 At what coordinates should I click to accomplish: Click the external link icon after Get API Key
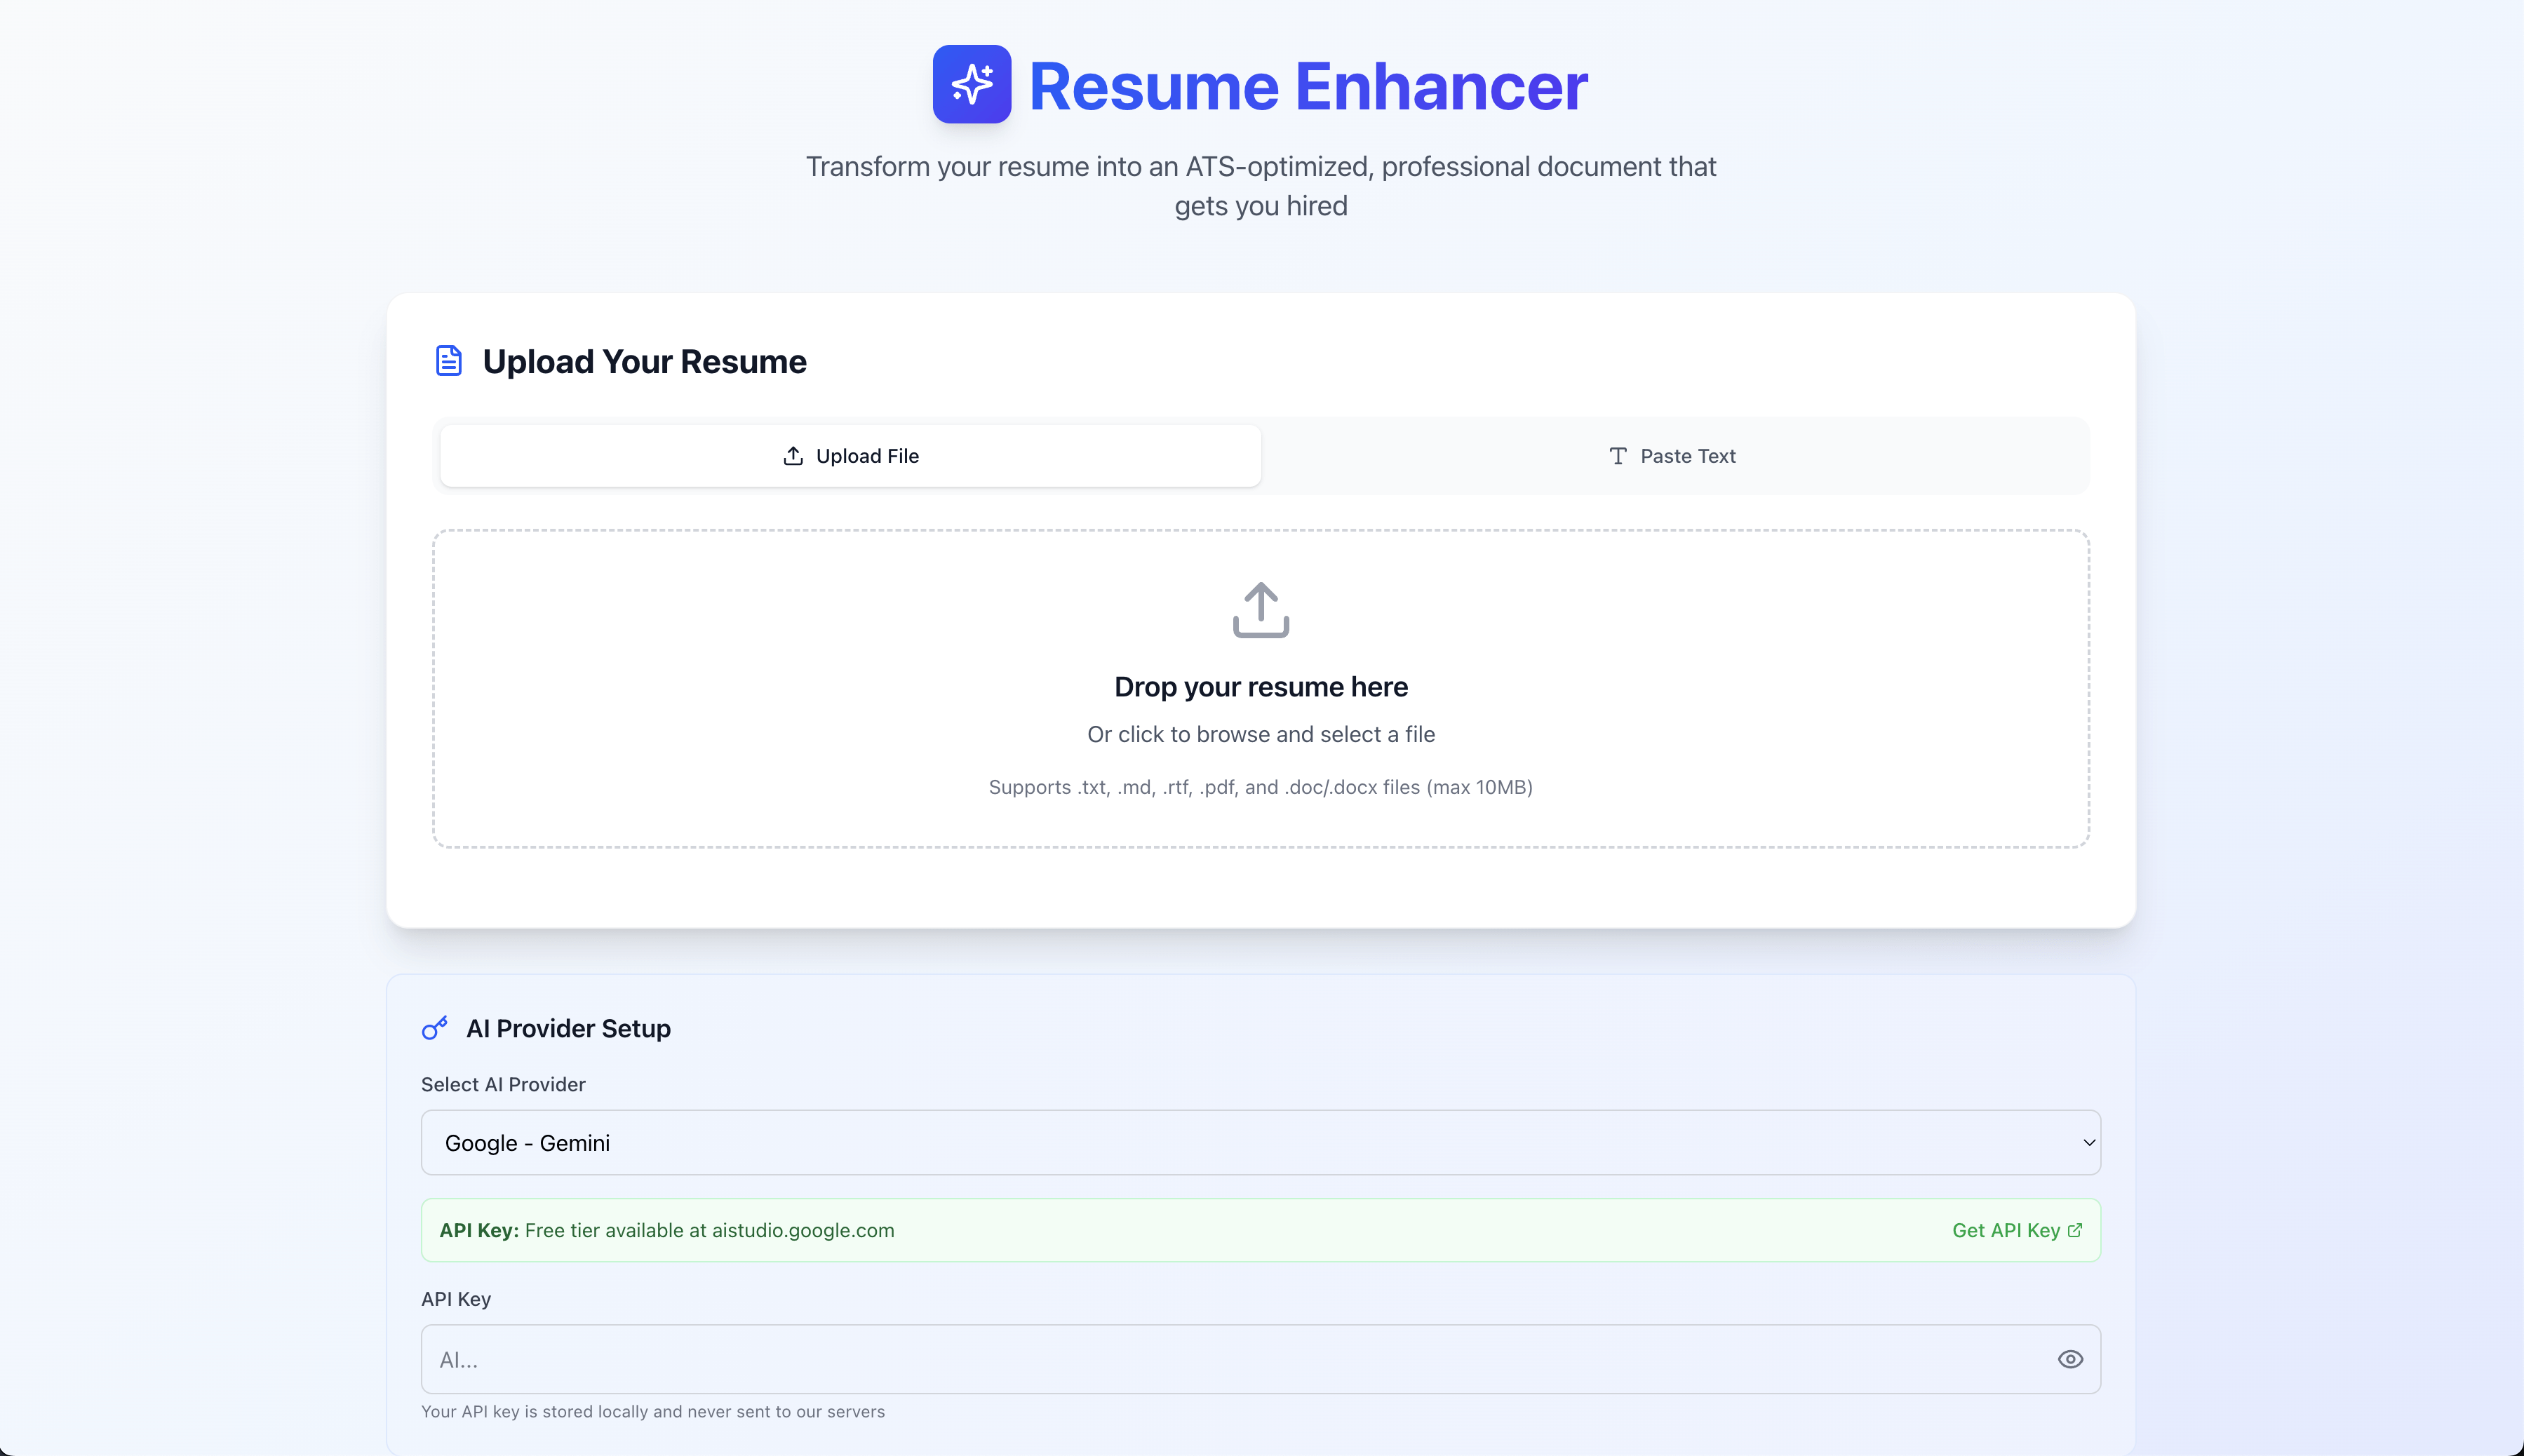tap(2075, 1230)
